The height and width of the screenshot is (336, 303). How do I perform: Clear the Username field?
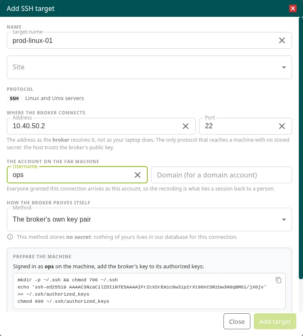[x=138, y=175]
